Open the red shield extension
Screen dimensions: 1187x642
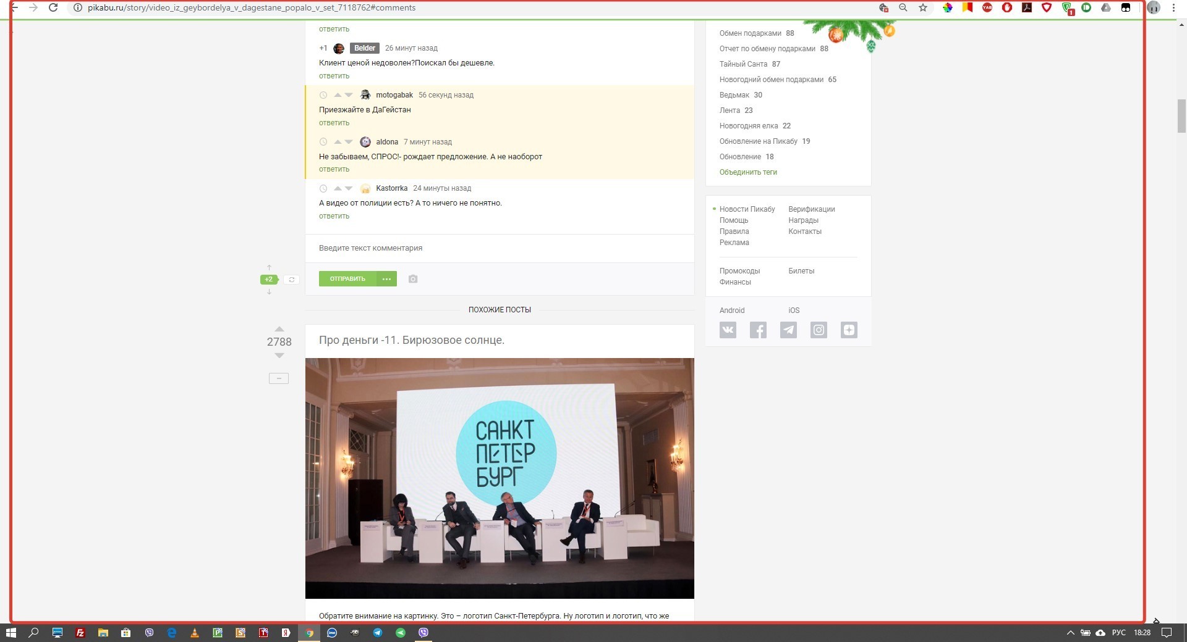coord(1047,7)
